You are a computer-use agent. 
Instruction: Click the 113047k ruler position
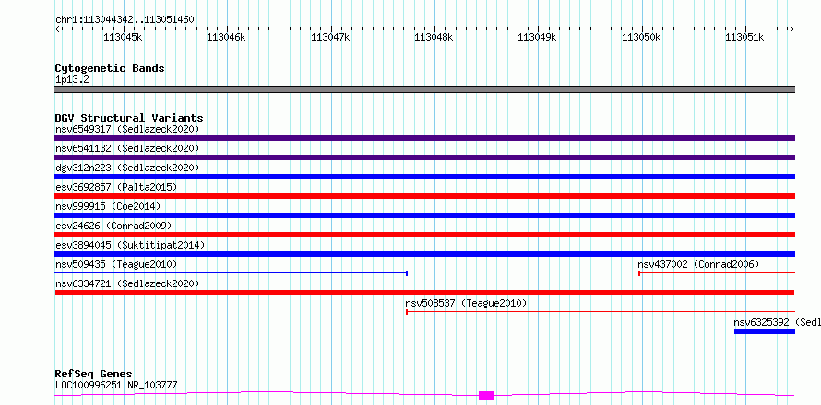coord(330,37)
